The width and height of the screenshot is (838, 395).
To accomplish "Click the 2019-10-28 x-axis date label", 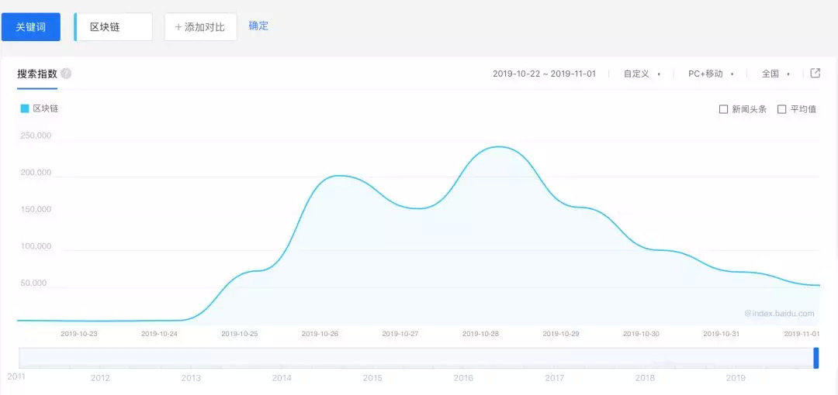I will click(482, 334).
